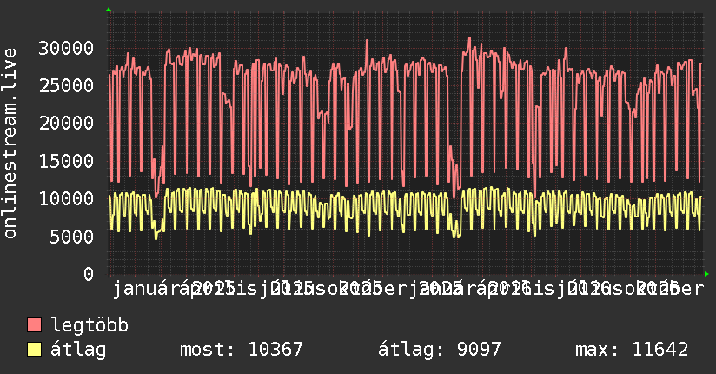Click the 30000 y-axis label
Viewport: 716px width, 374px height.
point(66,48)
